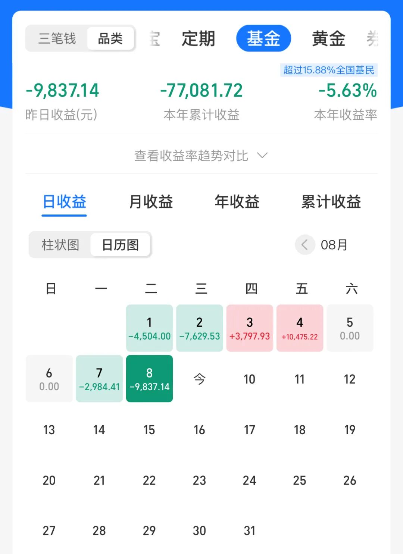Switch to 月收益 tab

click(151, 202)
